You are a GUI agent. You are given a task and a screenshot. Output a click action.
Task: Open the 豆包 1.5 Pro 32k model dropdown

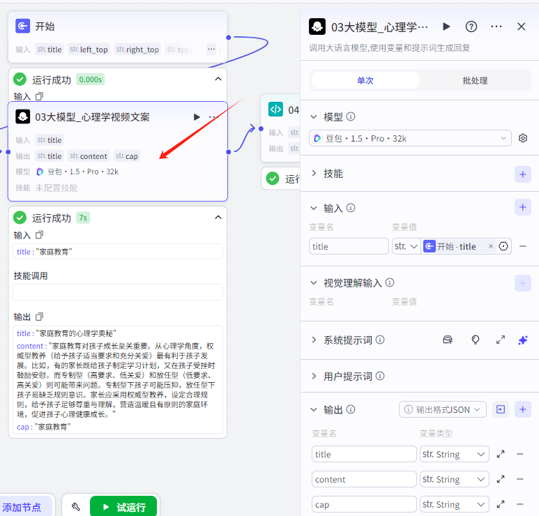click(410, 138)
